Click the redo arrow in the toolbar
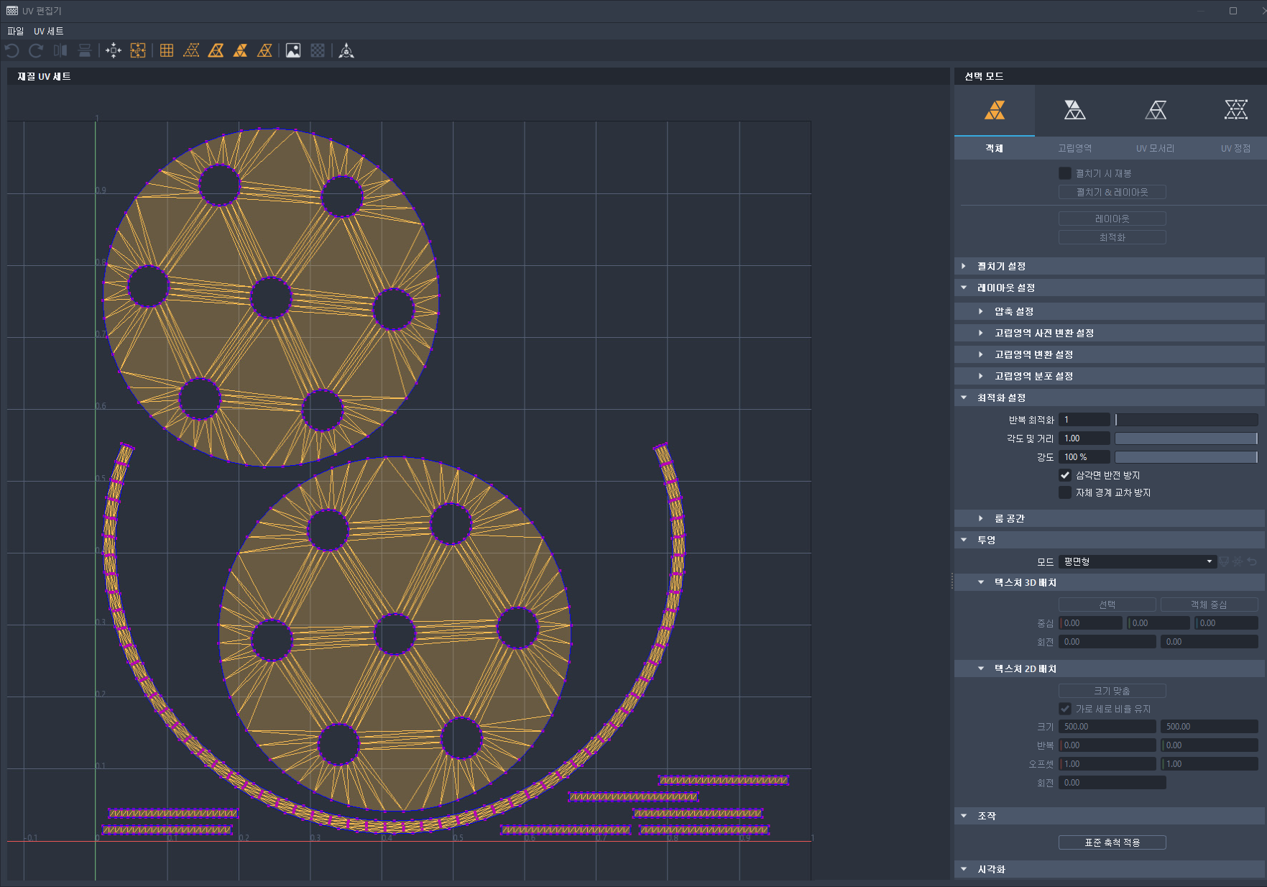The height and width of the screenshot is (887, 1267). tap(36, 50)
